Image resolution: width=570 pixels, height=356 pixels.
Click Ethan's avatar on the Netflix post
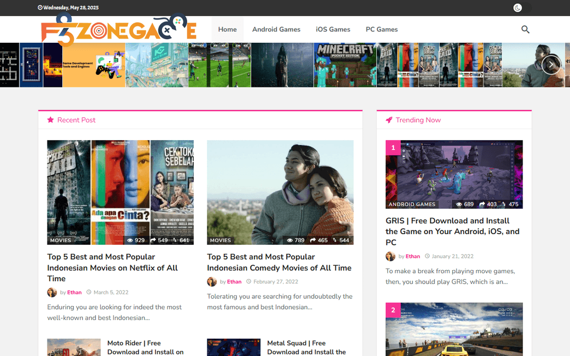click(52, 292)
